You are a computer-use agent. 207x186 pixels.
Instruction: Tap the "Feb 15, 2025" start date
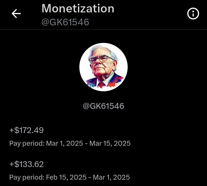pos(66,177)
